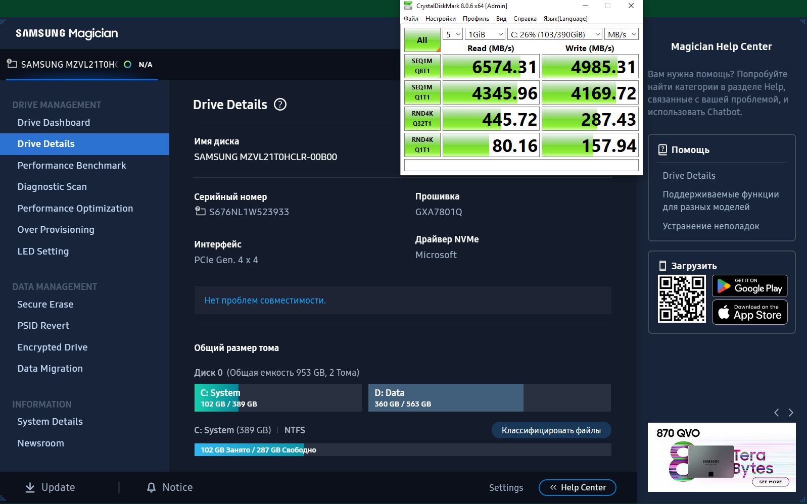The height and width of the screenshot is (504, 807).
Task: Open Performance Benchmark
Action: click(72, 165)
